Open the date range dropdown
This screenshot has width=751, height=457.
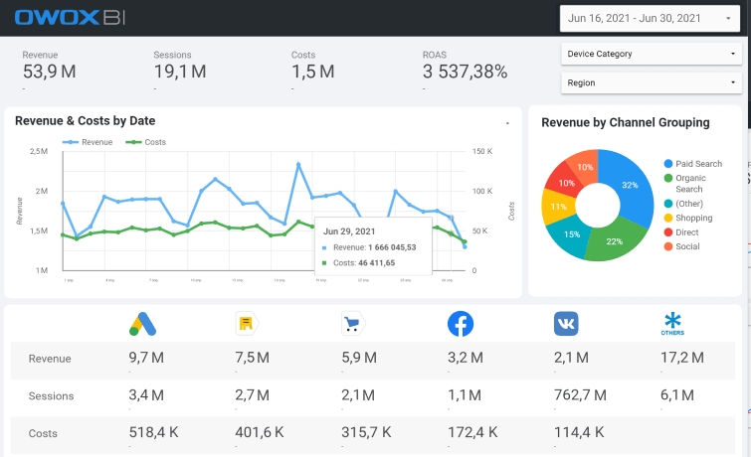point(650,18)
